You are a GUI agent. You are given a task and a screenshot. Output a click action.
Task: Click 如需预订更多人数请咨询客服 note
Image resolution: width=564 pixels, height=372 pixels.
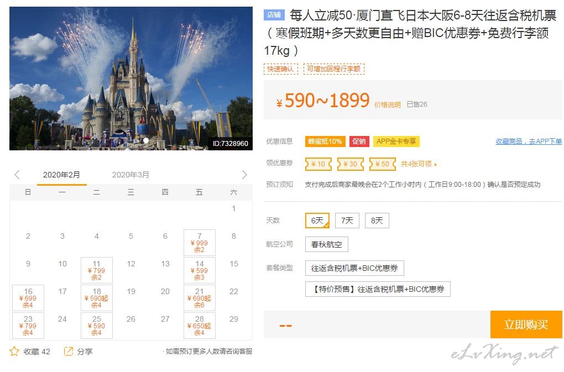208,351
